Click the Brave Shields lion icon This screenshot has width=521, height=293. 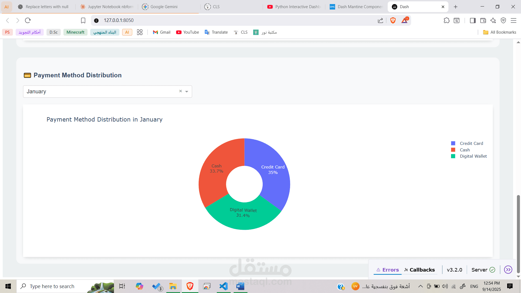(393, 20)
